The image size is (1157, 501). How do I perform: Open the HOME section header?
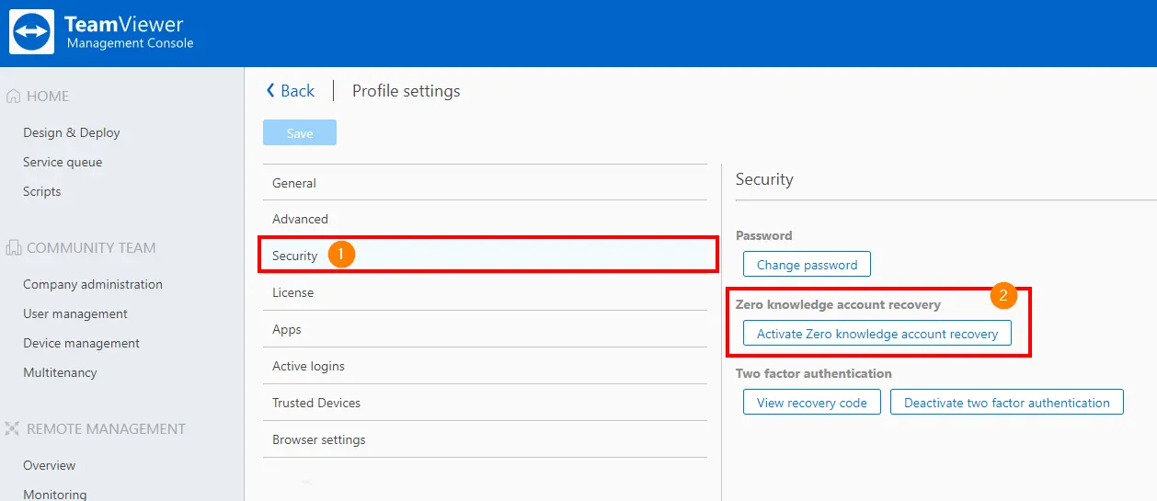(48, 96)
